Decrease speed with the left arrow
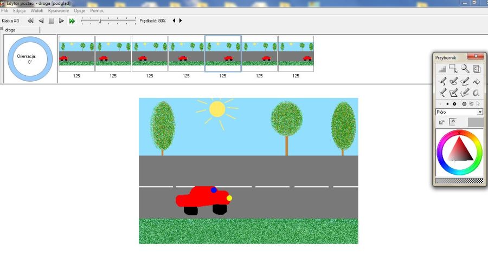488x256 pixels. (174, 21)
